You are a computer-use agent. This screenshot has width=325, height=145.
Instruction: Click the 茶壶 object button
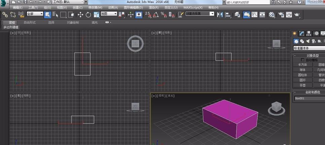coord(302,85)
